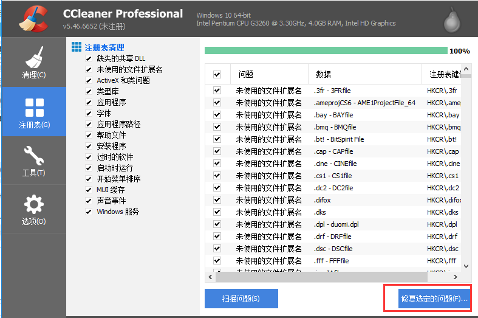This screenshot has height=318, width=478.
Task: Select .cs1 - CS1file data cell
Action: tap(333, 176)
